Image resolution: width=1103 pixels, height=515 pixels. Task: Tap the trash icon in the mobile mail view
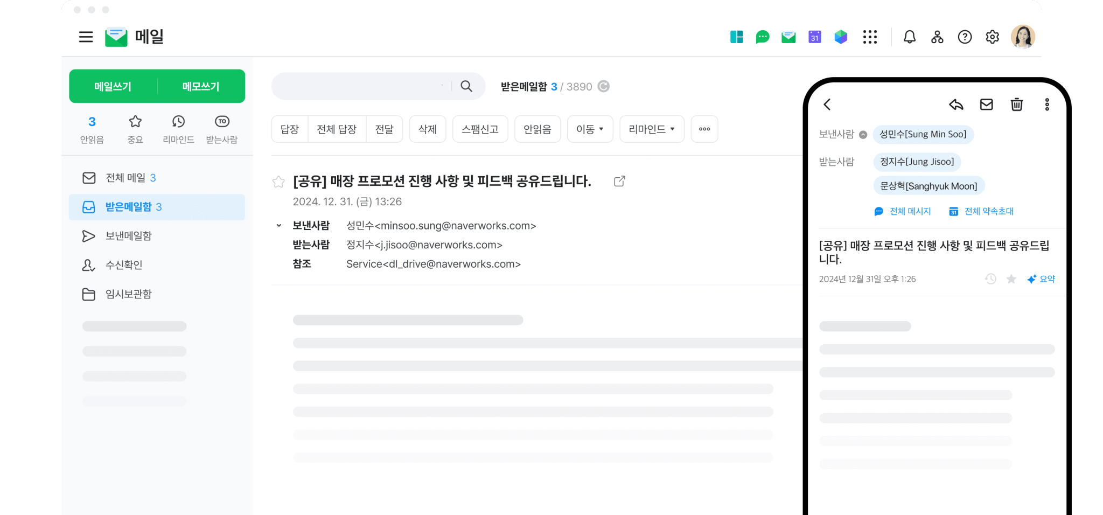[1017, 105]
